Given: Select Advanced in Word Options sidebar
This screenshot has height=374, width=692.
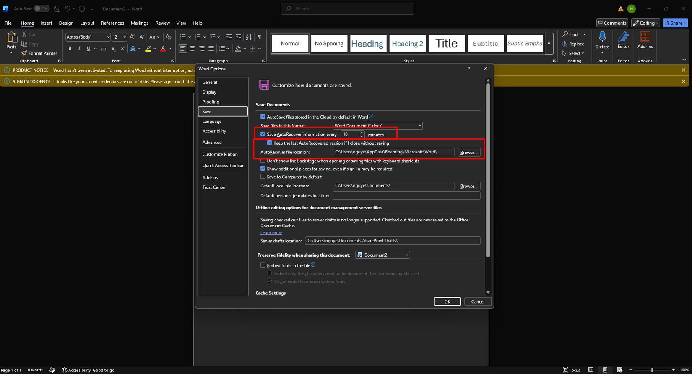Looking at the screenshot, I should (212, 143).
